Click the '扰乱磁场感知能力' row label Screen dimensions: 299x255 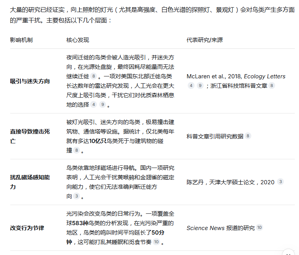point(30,182)
